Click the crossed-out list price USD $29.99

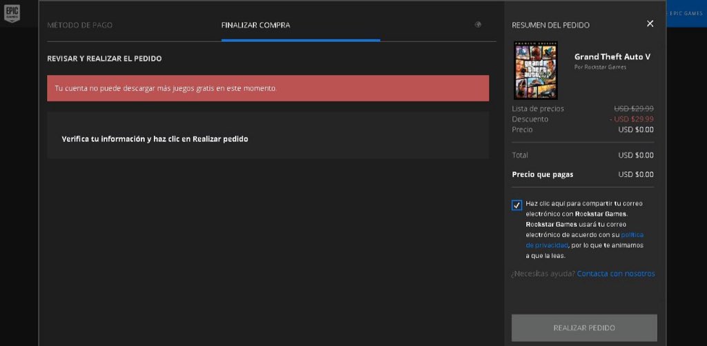tap(634, 109)
